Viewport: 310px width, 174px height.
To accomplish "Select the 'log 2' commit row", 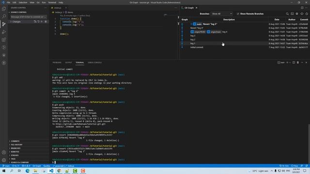I will click(245, 40).
